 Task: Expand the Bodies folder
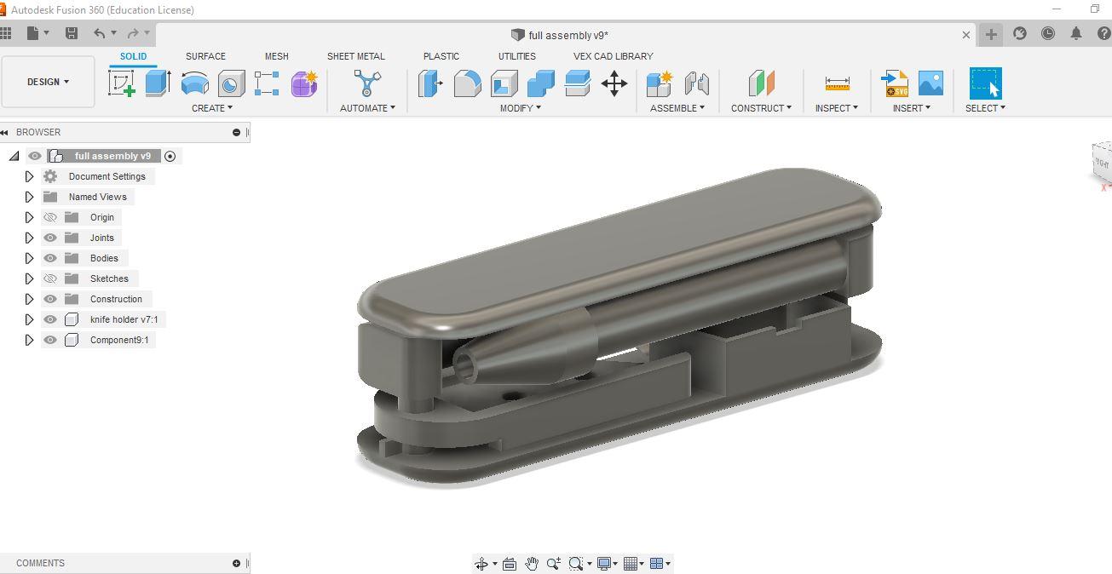[x=29, y=258]
